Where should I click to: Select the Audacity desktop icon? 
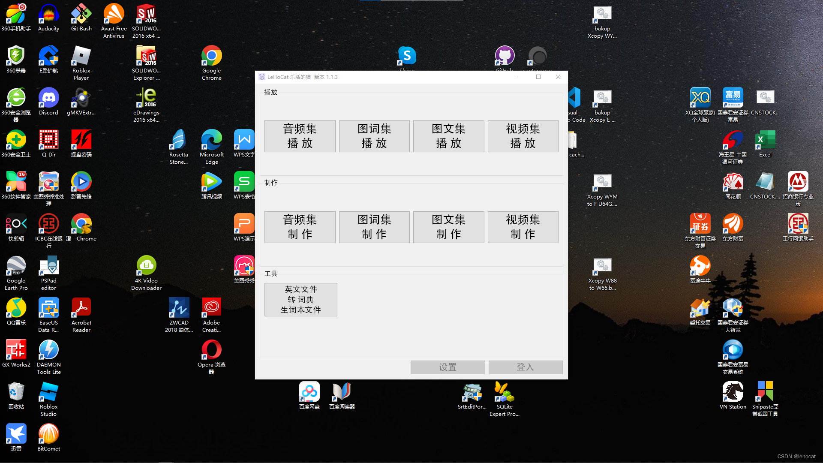click(48, 15)
